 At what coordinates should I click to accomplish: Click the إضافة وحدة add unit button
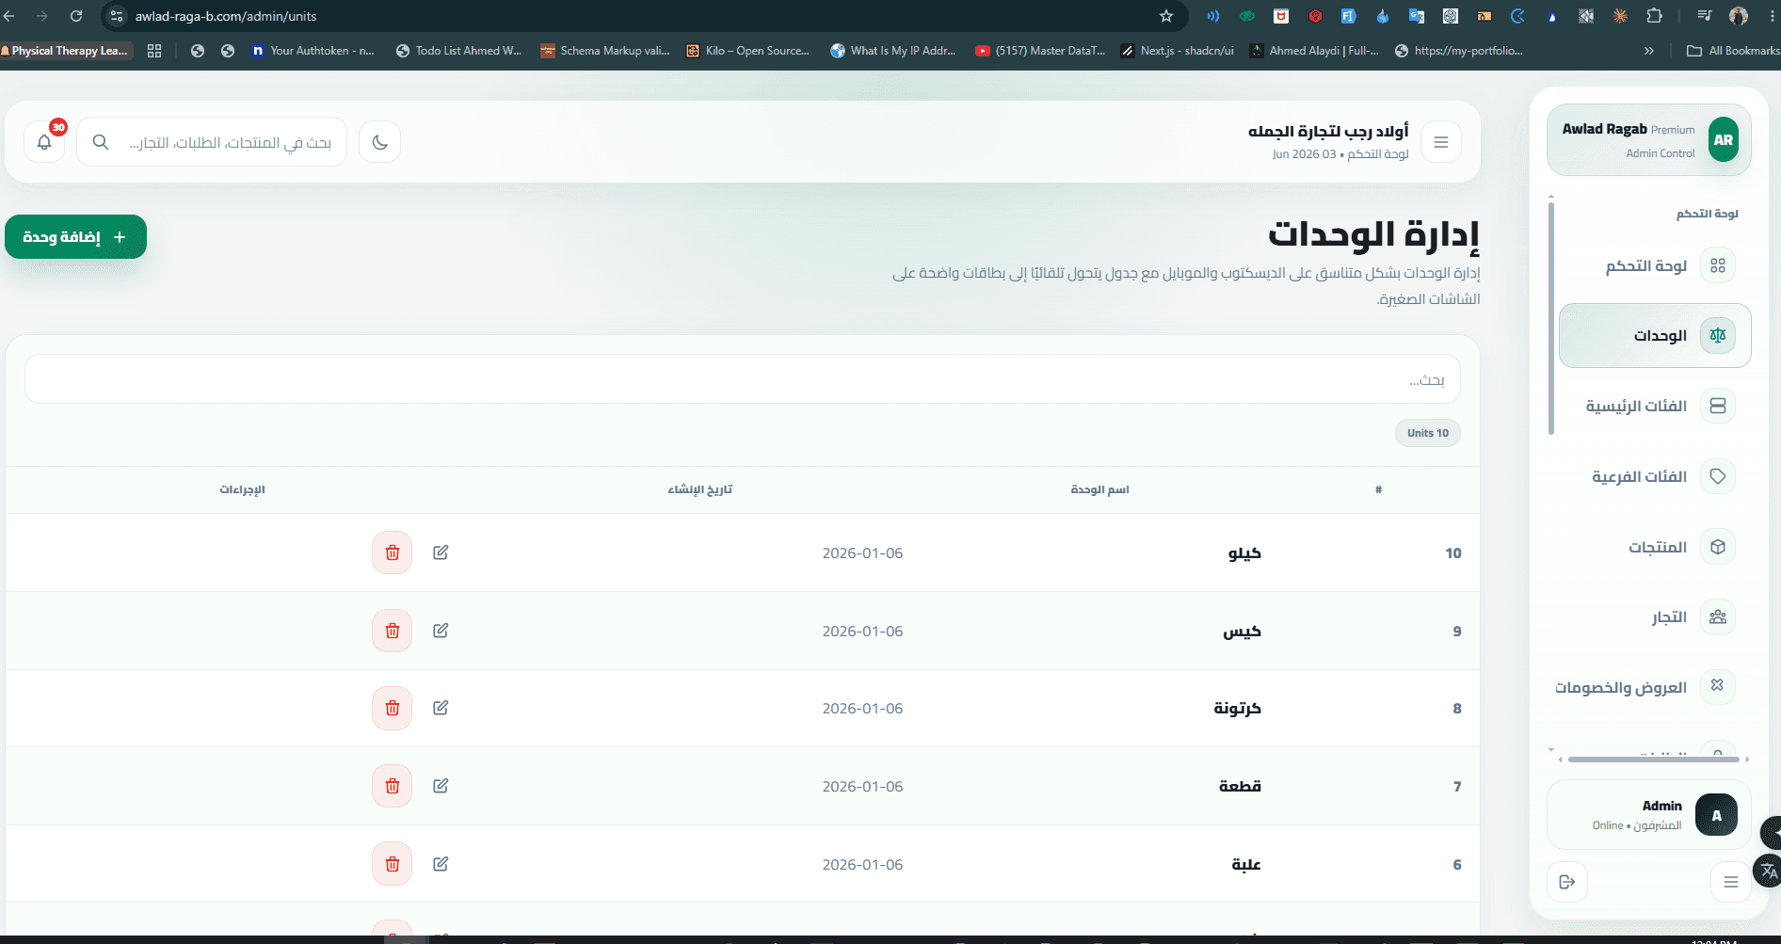75,237
